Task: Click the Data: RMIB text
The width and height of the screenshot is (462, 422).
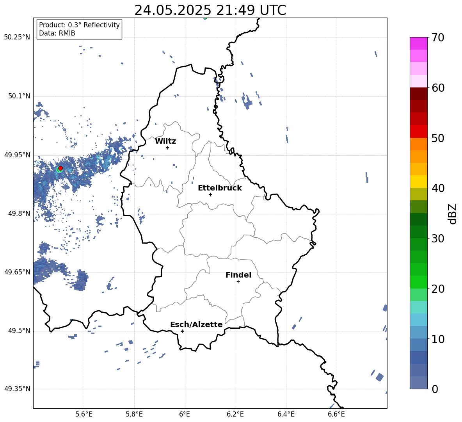Action: click(x=57, y=33)
